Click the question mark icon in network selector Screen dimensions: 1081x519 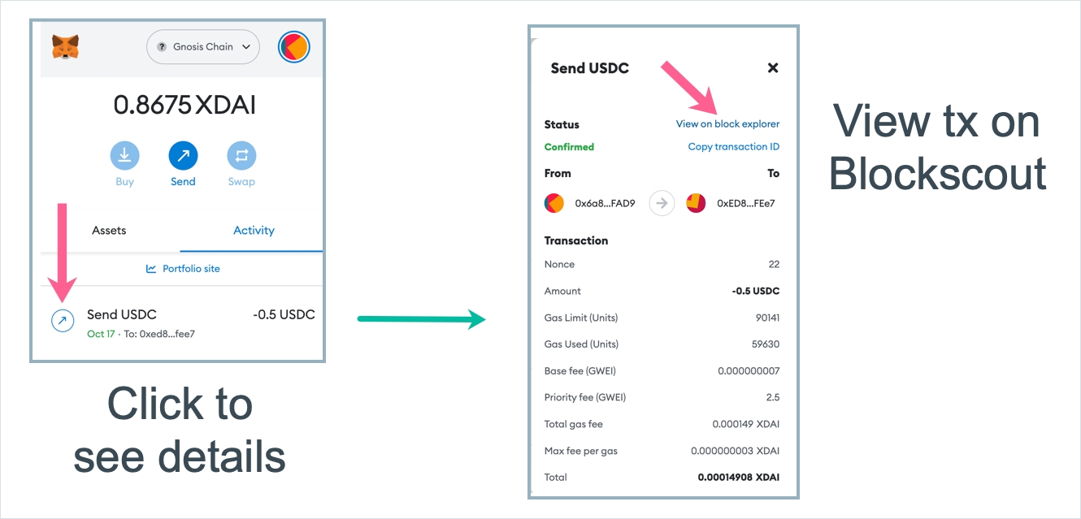pyautogui.click(x=162, y=47)
